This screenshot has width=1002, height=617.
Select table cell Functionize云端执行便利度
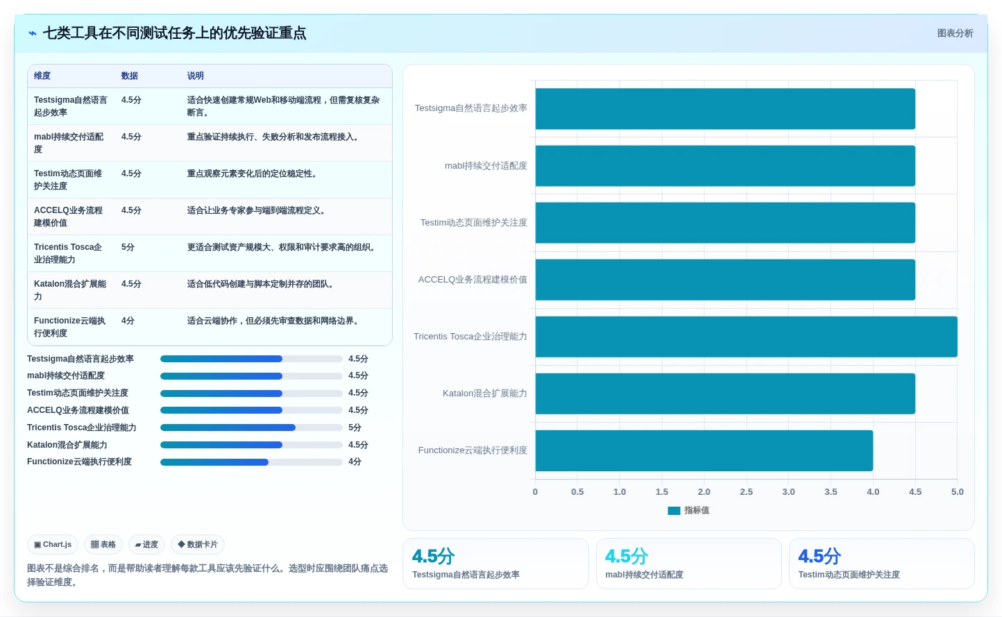point(71,327)
